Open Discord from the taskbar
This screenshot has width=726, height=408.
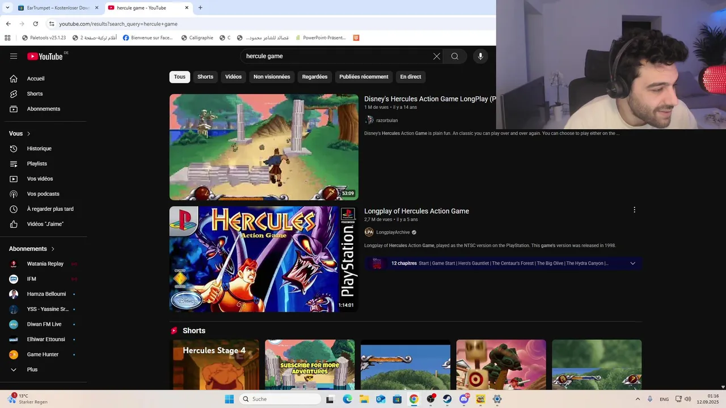464,399
